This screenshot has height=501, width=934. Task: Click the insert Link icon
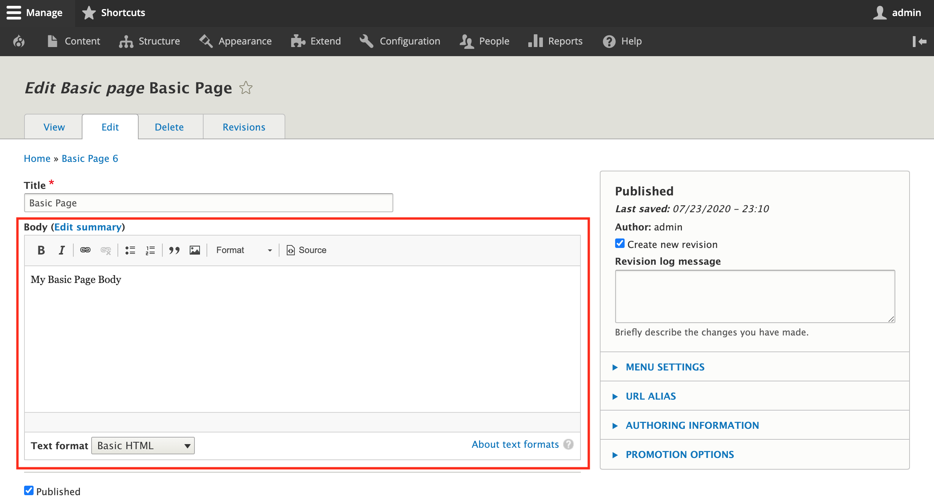85,250
